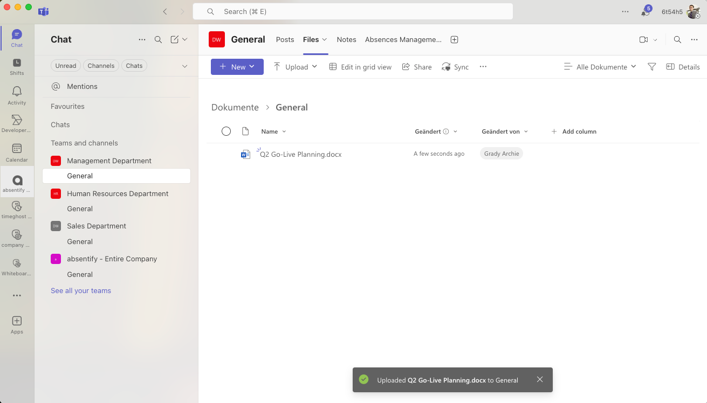Toggle the Channels filter chip
707x403 pixels.
(101, 66)
